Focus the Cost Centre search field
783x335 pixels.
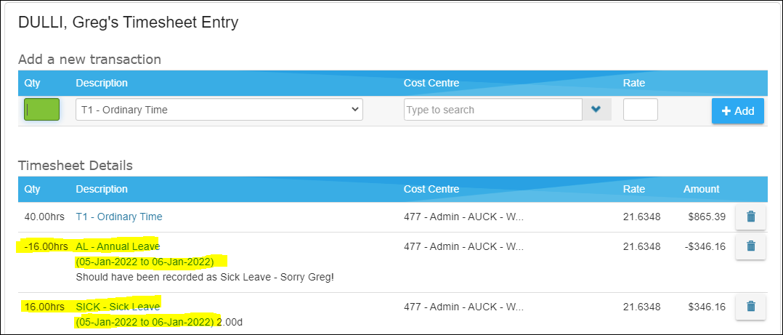(x=493, y=109)
